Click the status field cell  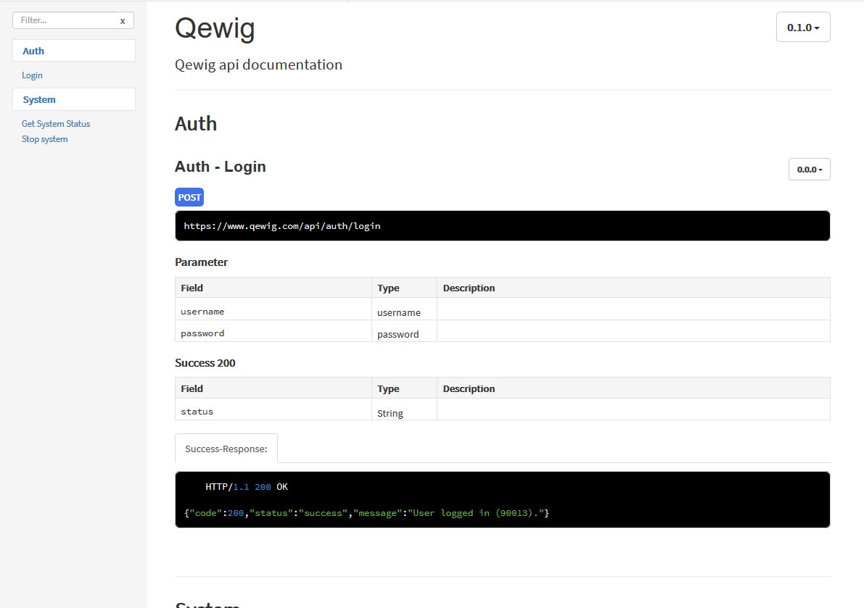coord(273,411)
